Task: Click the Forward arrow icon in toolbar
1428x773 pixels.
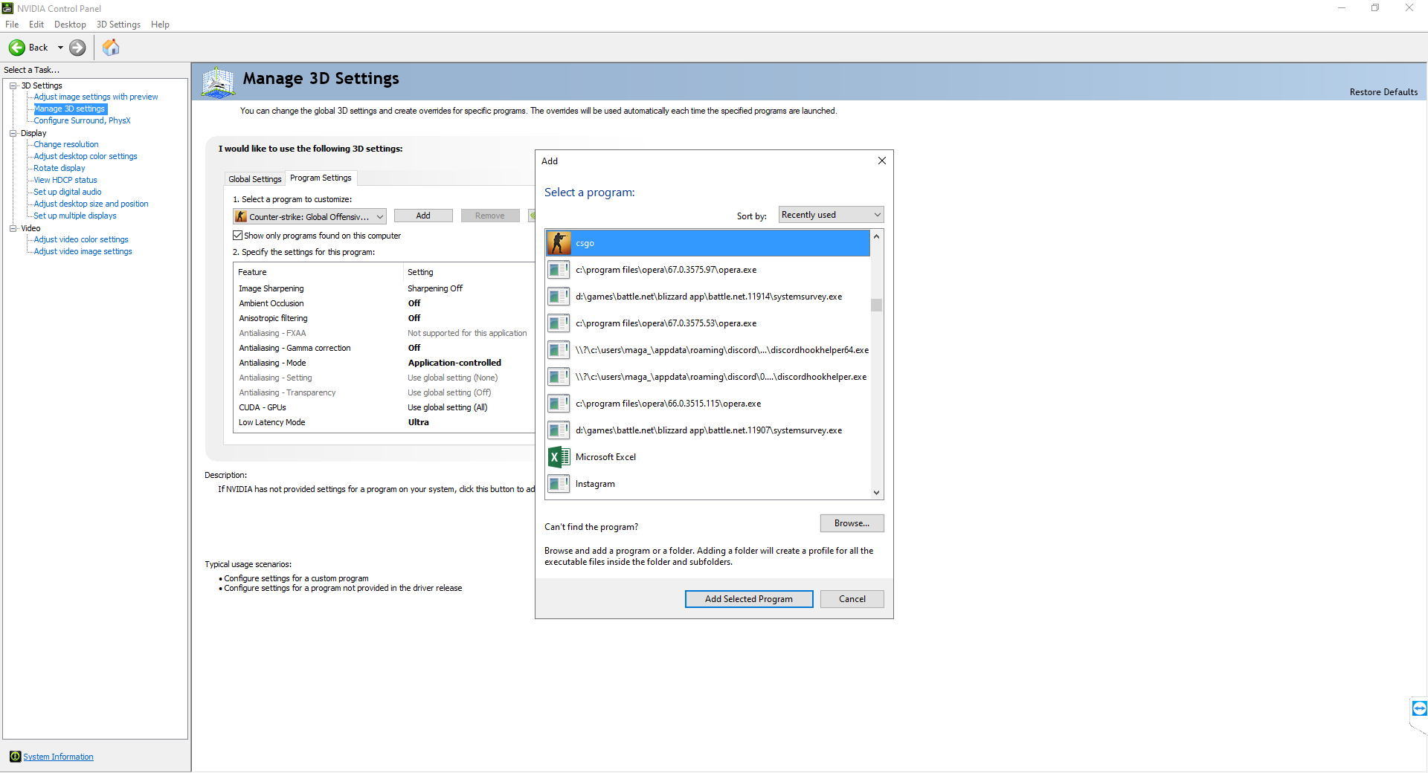Action: tap(77, 48)
